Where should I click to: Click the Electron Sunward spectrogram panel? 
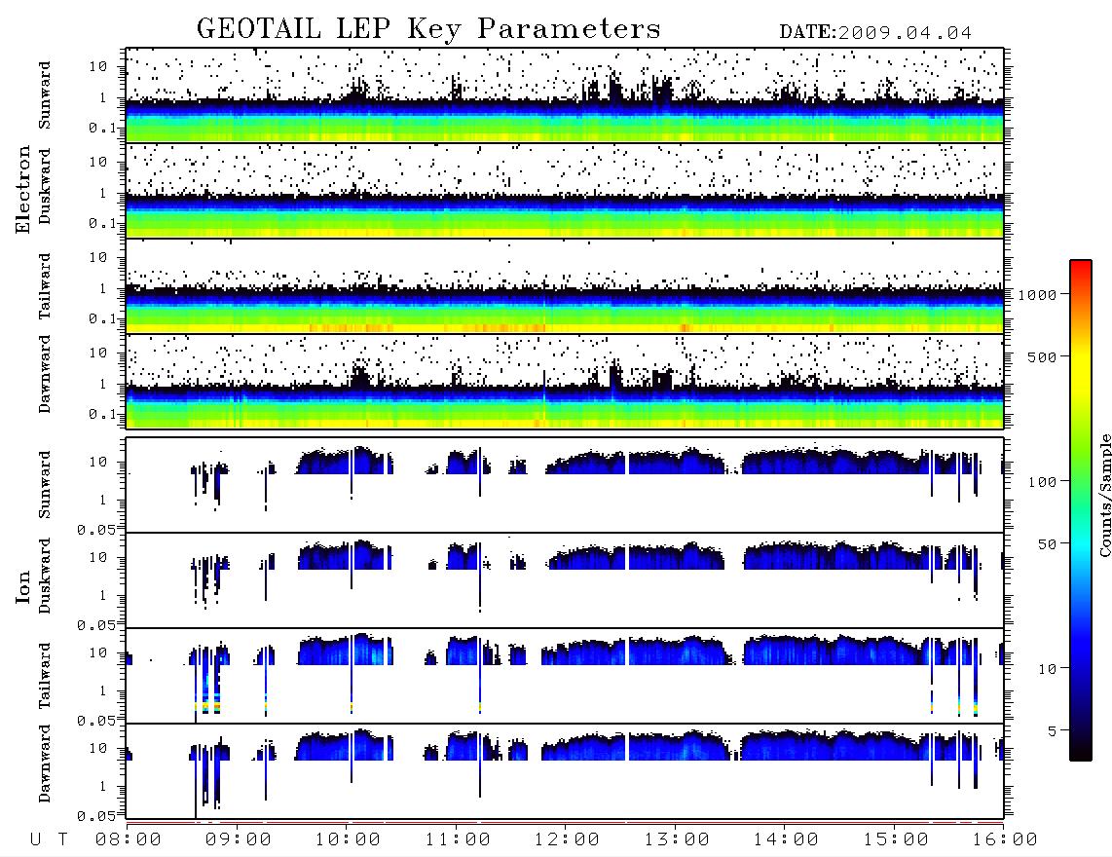565,95
